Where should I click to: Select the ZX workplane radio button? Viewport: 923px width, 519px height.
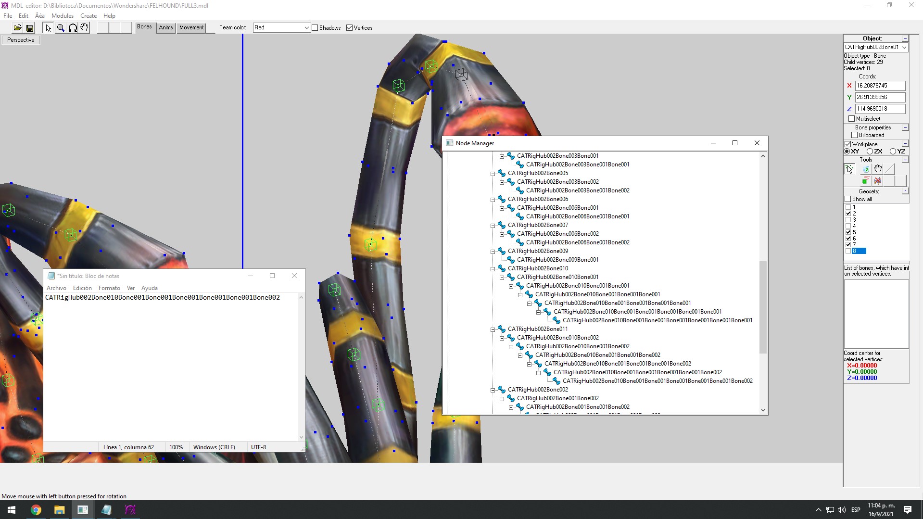click(x=870, y=152)
